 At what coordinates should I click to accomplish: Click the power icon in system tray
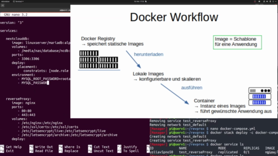click(273, 1)
